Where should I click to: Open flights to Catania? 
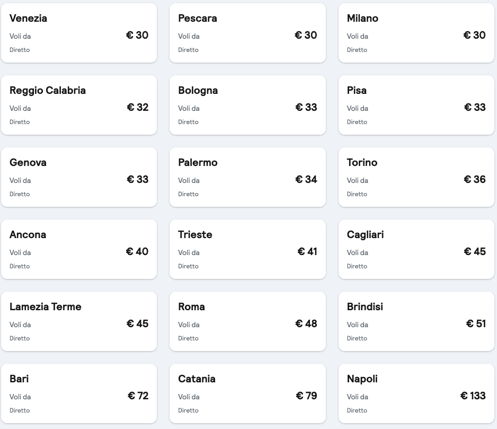point(247,393)
